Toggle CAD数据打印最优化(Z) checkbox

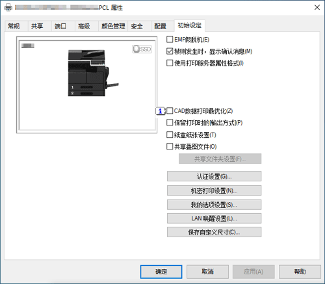pos(170,110)
